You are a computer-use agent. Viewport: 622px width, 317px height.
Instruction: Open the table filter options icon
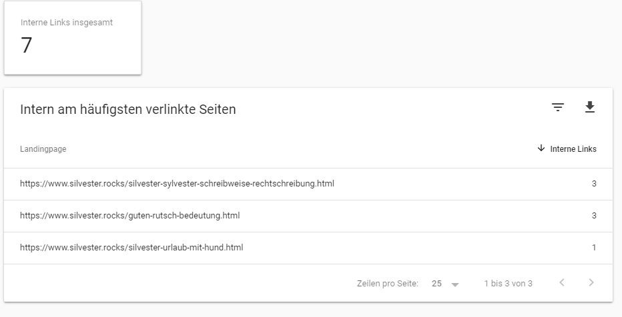pyautogui.click(x=558, y=107)
